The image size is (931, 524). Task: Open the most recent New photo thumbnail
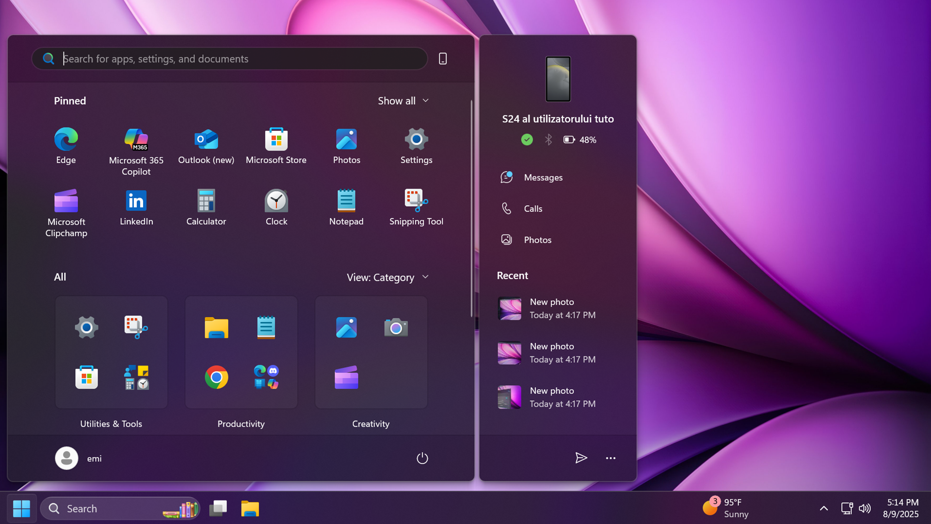click(x=509, y=308)
